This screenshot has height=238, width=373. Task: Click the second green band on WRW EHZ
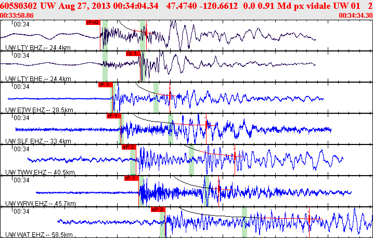point(207,191)
